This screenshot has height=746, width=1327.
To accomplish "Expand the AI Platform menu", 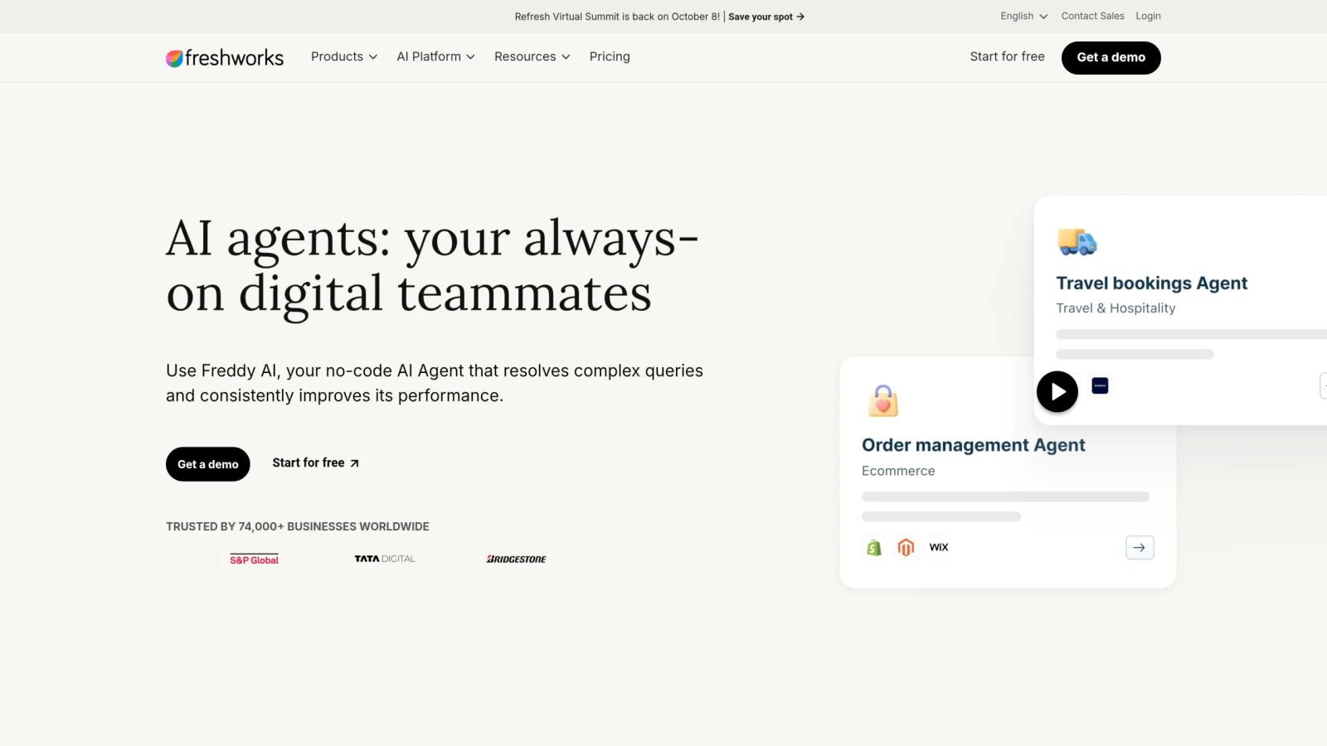I will (x=435, y=56).
